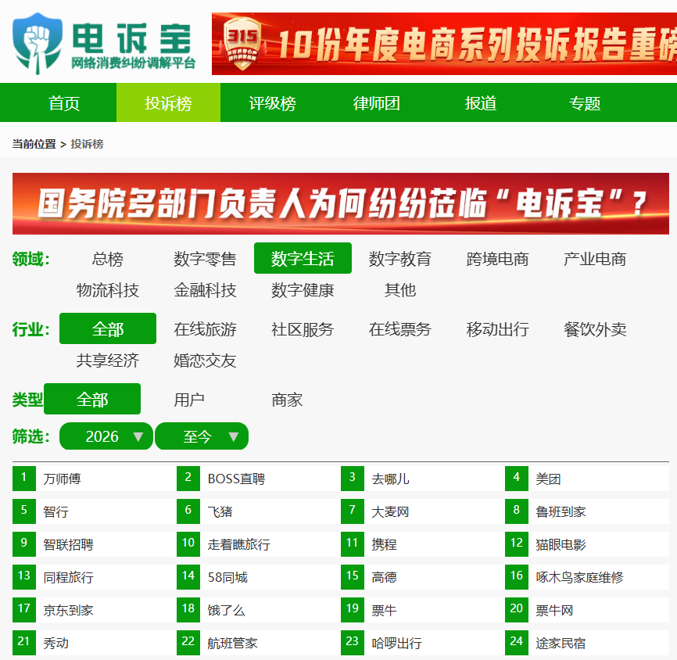Open 猫眼电影 ranked number 12
This screenshot has height=660, width=677.
(561, 544)
